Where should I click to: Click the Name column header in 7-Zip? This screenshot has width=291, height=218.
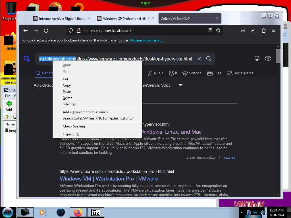[10, 124]
